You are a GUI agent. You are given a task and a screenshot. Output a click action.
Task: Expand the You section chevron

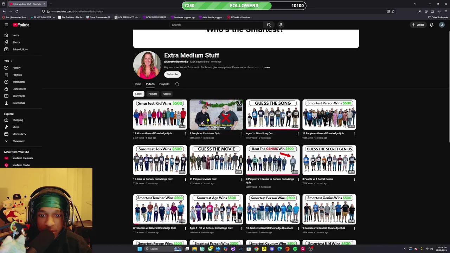[12, 61]
